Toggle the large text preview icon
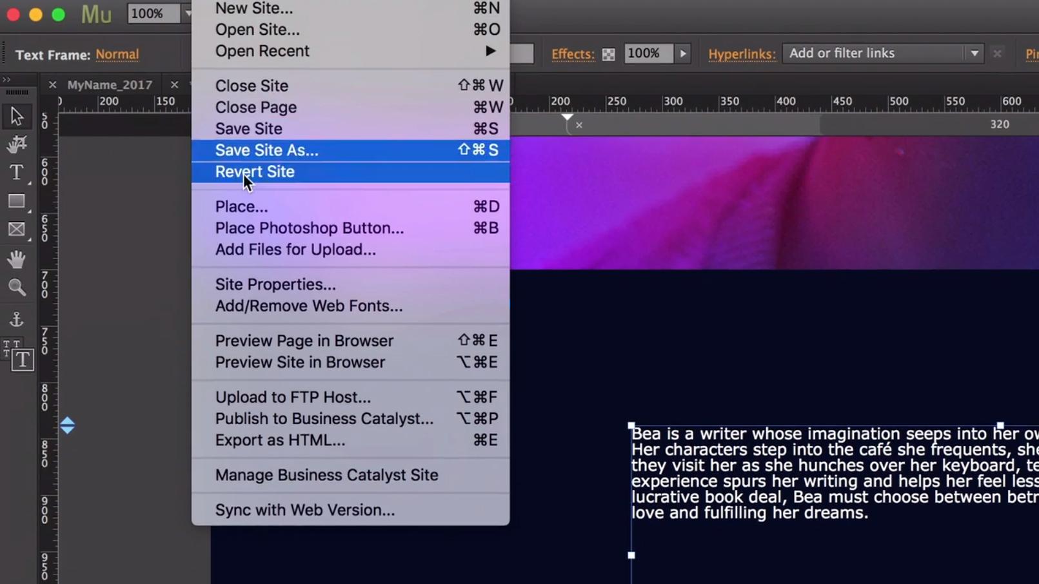1039x584 pixels. click(23, 360)
